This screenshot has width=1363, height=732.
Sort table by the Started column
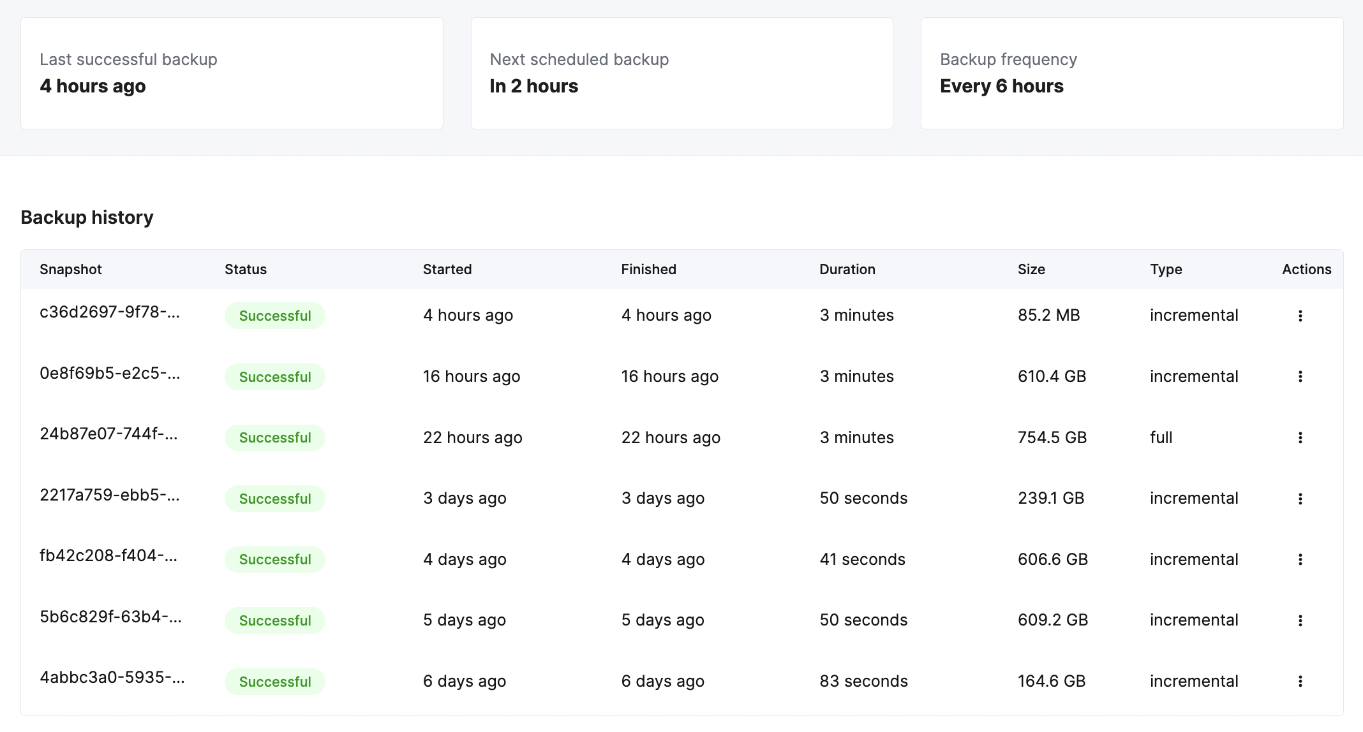click(x=447, y=269)
